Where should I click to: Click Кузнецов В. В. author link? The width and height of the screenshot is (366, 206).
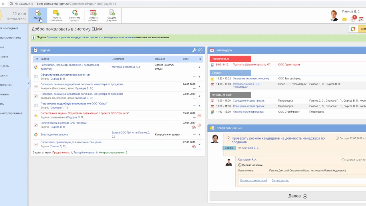click(250, 148)
